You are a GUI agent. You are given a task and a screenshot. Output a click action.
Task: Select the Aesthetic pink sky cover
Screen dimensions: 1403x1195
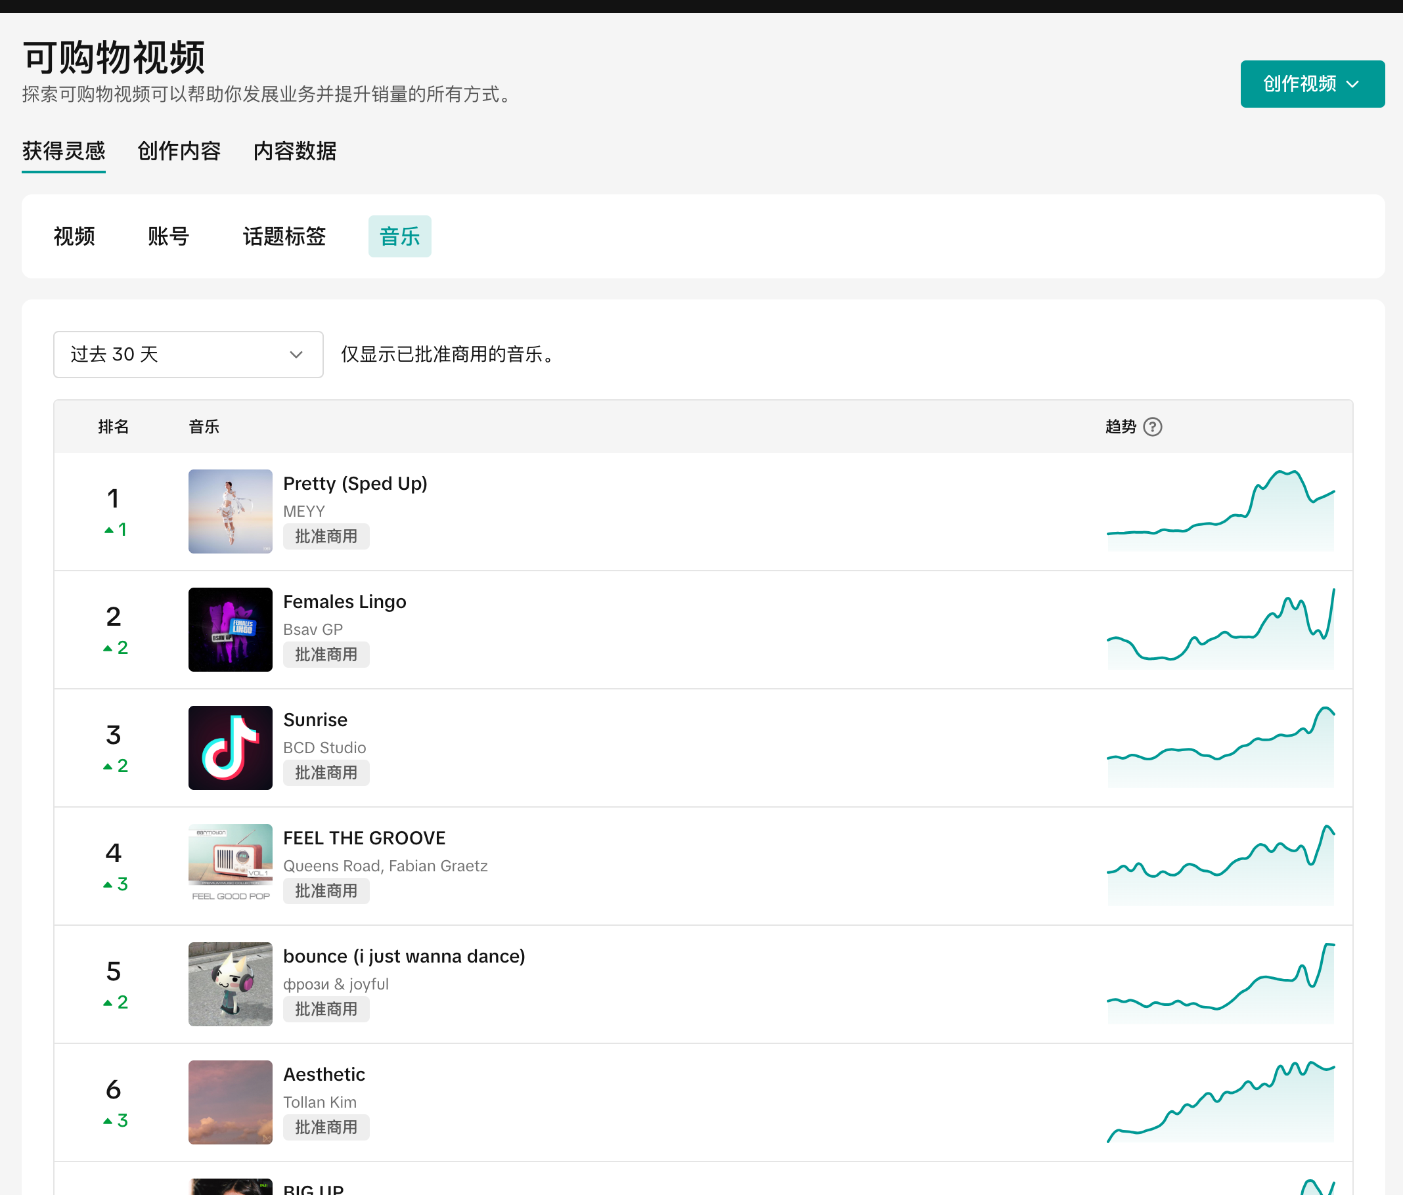[x=231, y=1102]
